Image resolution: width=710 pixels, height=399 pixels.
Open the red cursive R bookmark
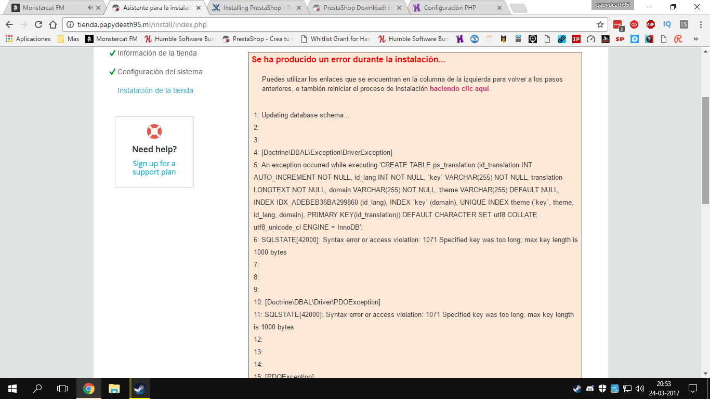[678, 39]
